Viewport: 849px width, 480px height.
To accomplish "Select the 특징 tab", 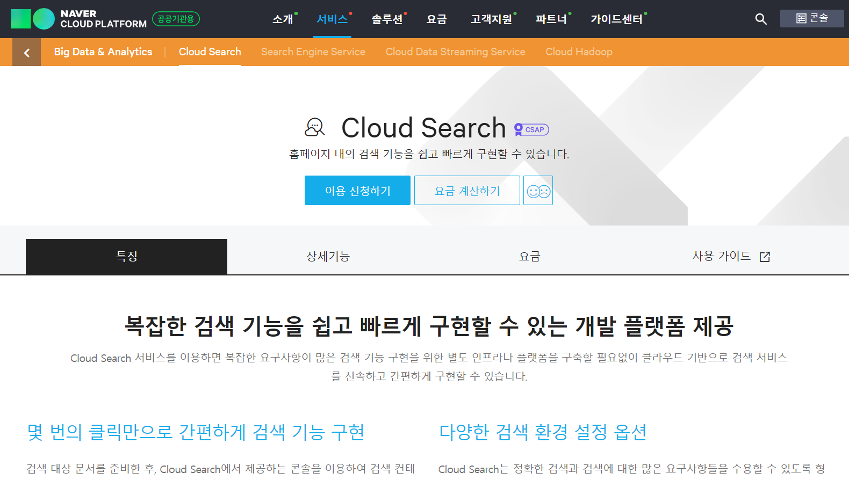I will (126, 257).
